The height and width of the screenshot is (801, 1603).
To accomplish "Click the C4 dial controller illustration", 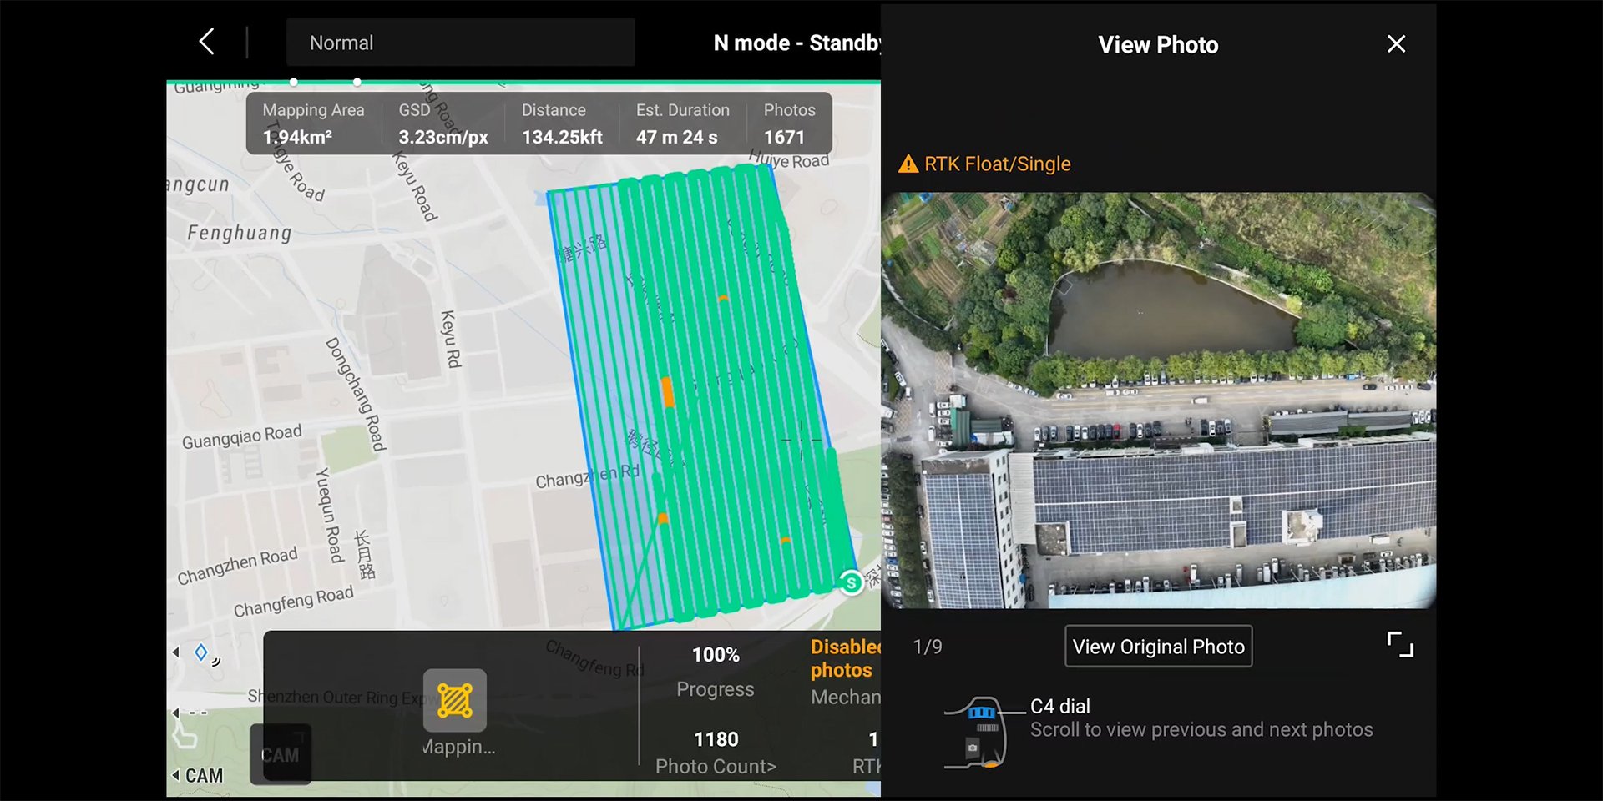I will (978, 733).
